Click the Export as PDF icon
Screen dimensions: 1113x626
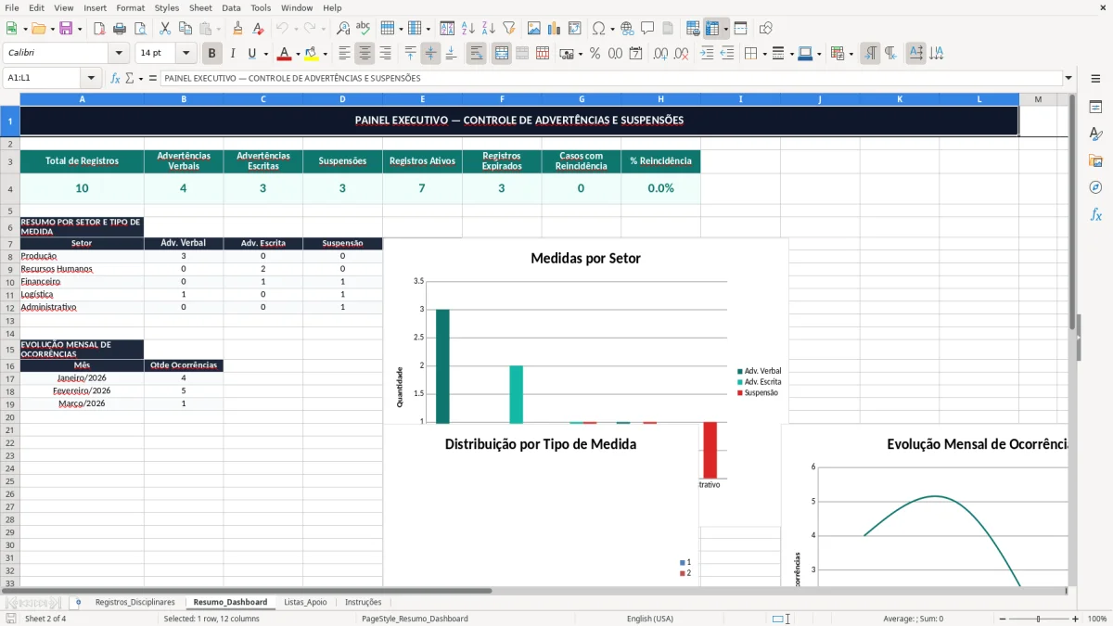(99, 29)
